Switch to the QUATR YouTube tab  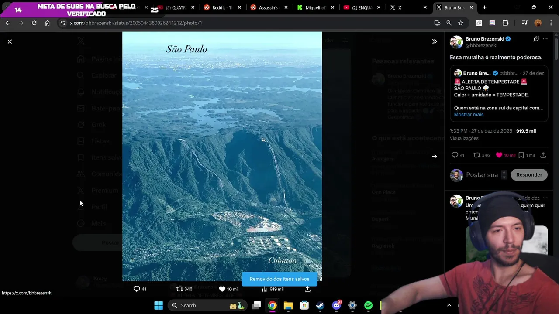[x=175, y=7]
